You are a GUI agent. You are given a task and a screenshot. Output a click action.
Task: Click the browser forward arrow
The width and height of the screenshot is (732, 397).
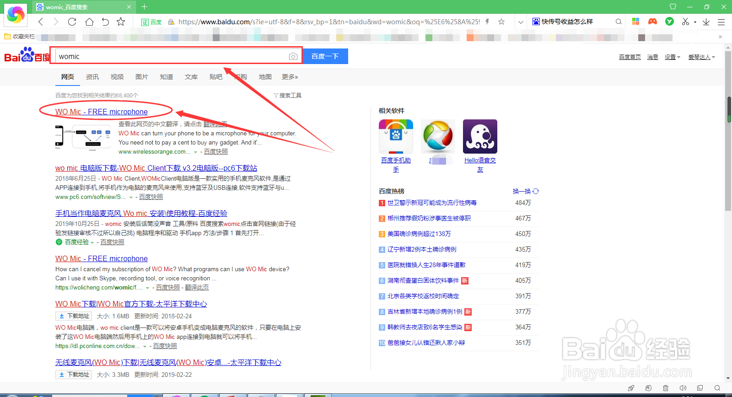tap(56, 21)
